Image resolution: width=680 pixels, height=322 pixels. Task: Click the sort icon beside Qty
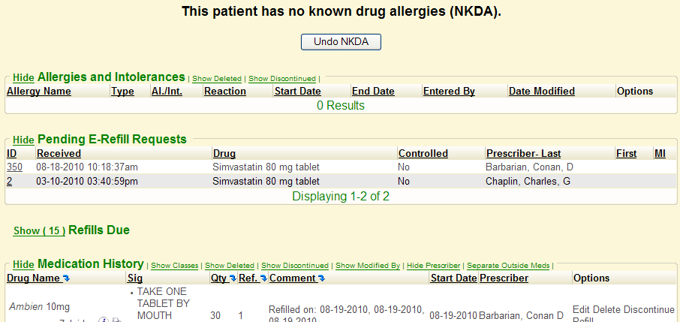tap(233, 278)
